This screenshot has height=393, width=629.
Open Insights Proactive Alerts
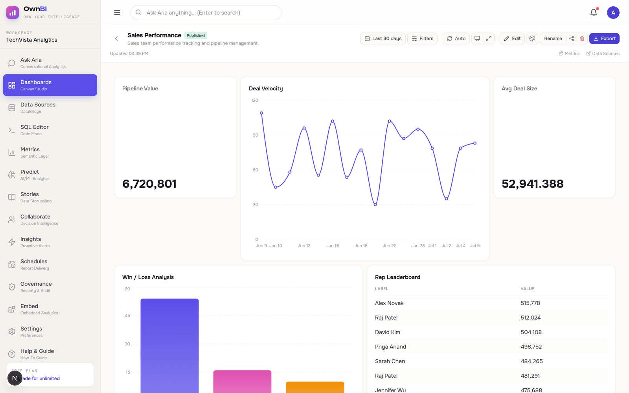[x=50, y=242]
